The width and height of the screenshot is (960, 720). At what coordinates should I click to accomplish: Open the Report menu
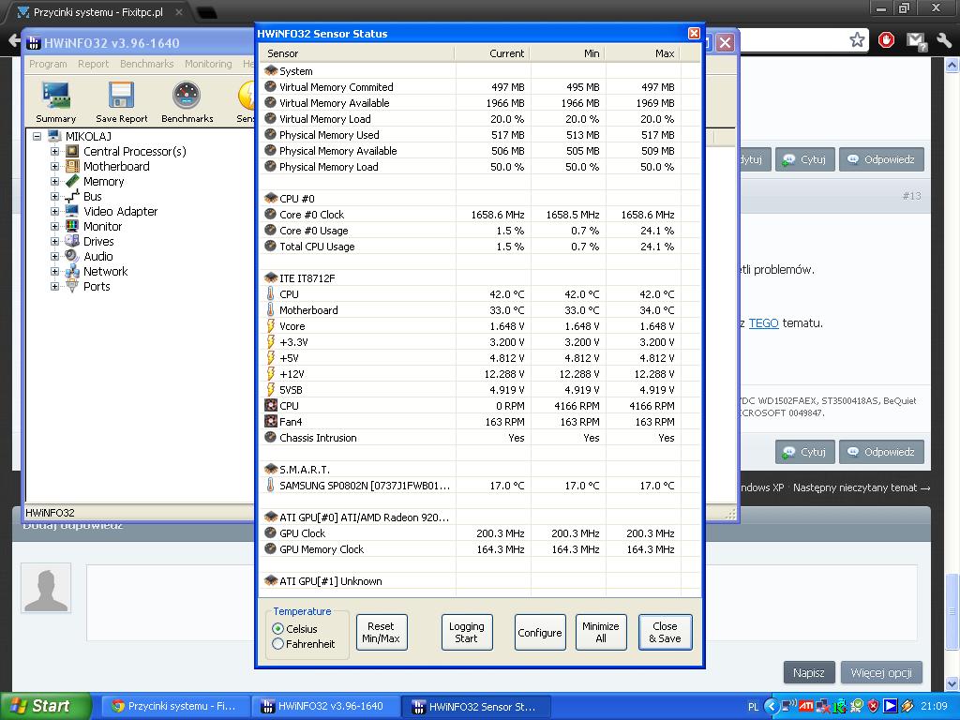coord(93,64)
